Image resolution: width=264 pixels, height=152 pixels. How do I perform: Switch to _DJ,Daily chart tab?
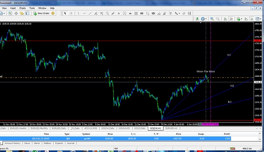click(75, 128)
